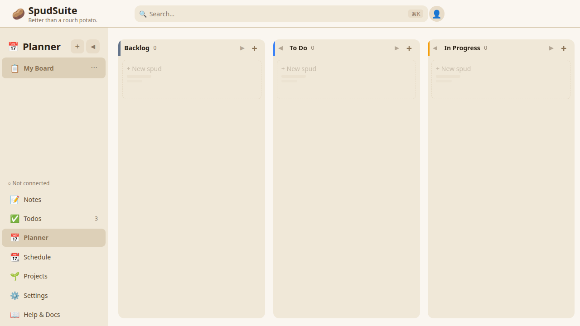Image resolution: width=580 pixels, height=326 pixels.
Task: Click the New spud placeholder in In Progress
Action: (501, 80)
